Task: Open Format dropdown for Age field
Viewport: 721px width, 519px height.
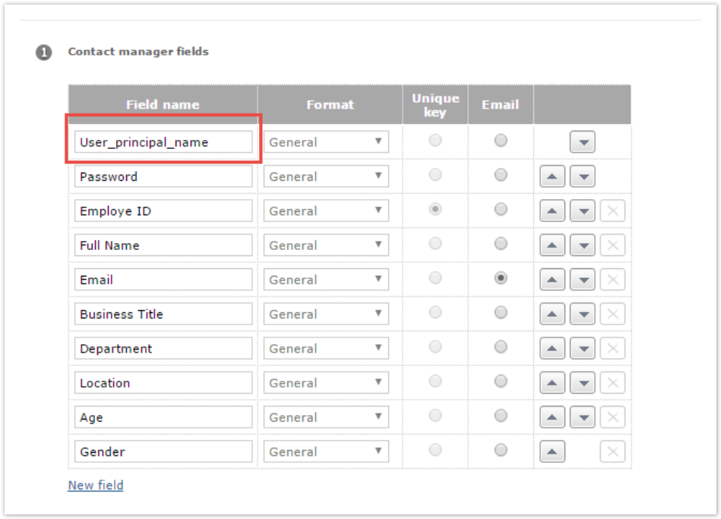Action: pos(326,417)
